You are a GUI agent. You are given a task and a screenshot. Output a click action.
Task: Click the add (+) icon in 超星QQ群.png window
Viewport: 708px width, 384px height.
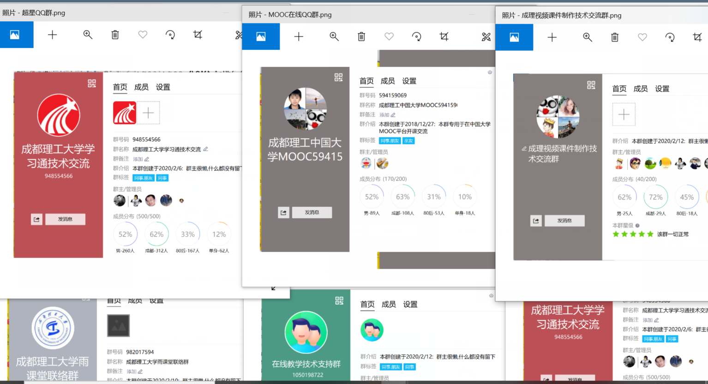coord(52,35)
